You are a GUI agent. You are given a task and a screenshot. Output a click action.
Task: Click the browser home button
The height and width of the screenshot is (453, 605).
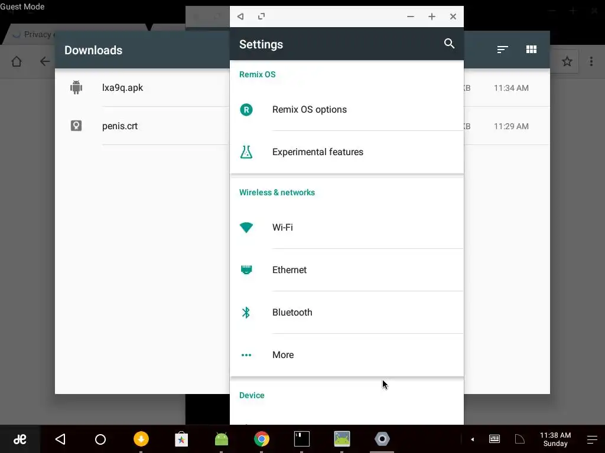tap(17, 61)
